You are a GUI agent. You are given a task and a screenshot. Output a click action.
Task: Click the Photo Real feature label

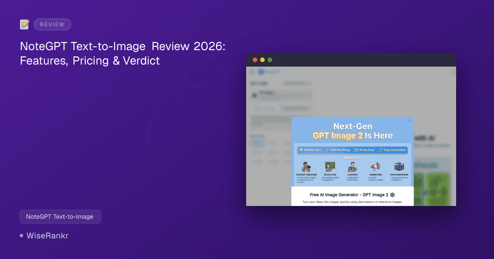click(x=364, y=150)
